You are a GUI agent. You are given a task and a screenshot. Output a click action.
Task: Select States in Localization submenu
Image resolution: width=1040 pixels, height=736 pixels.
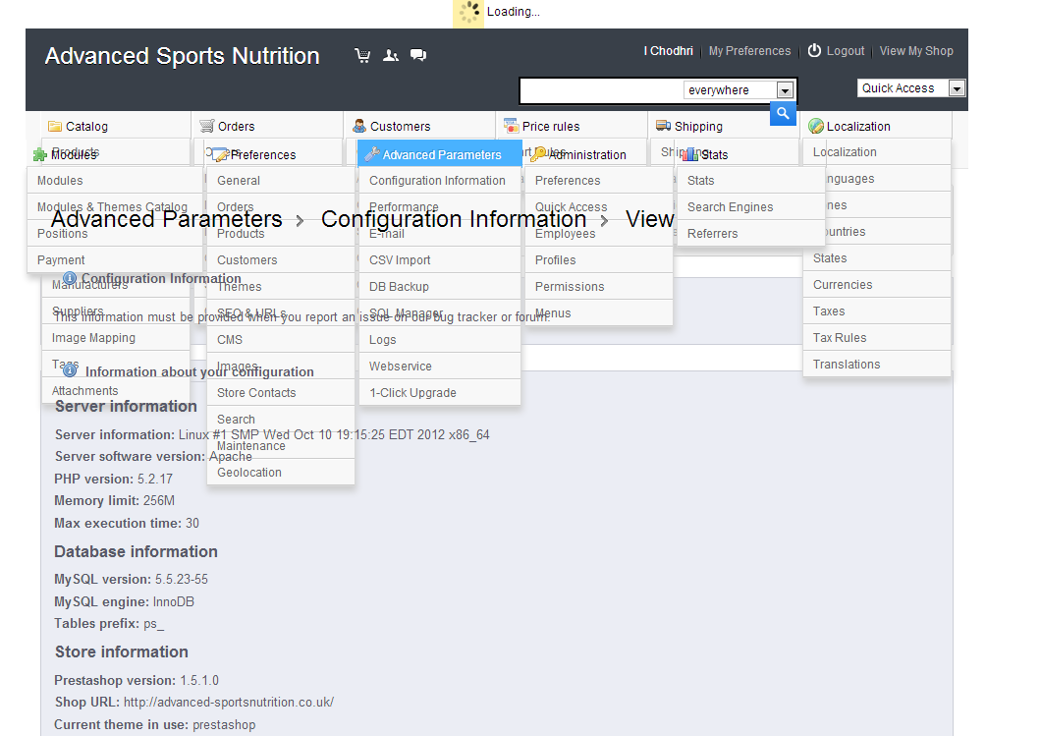[x=877, y=258]
